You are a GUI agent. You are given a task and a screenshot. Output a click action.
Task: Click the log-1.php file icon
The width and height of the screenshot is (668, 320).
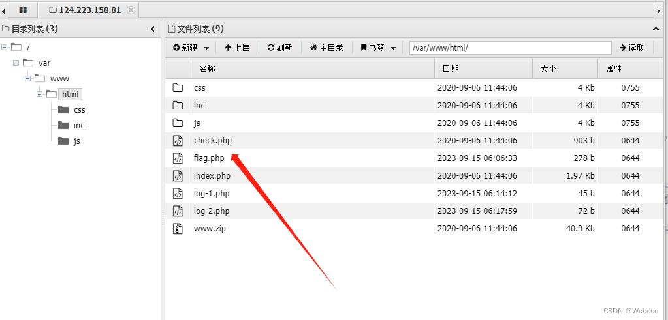coord(178,194)
